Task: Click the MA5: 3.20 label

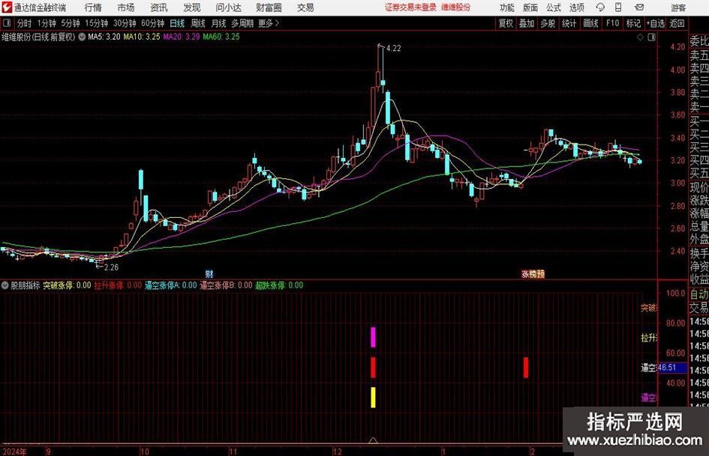Action: pos(104,37)
